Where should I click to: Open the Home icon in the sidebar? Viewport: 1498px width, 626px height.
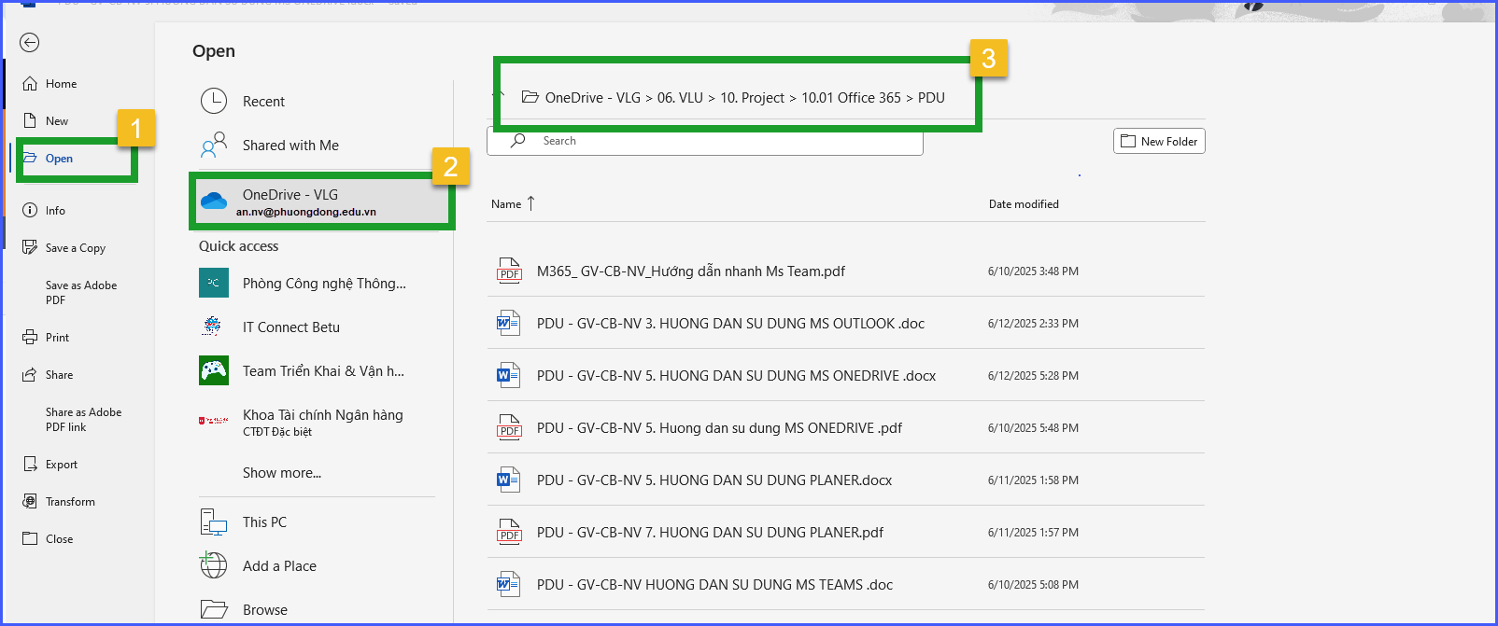coord(30,83)
